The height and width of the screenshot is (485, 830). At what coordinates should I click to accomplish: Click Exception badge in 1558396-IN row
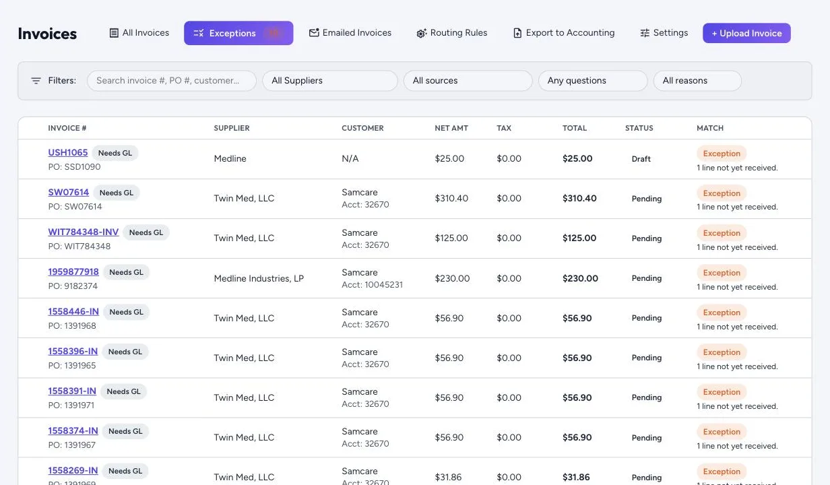pyautogui.click(x=722, y=352)
